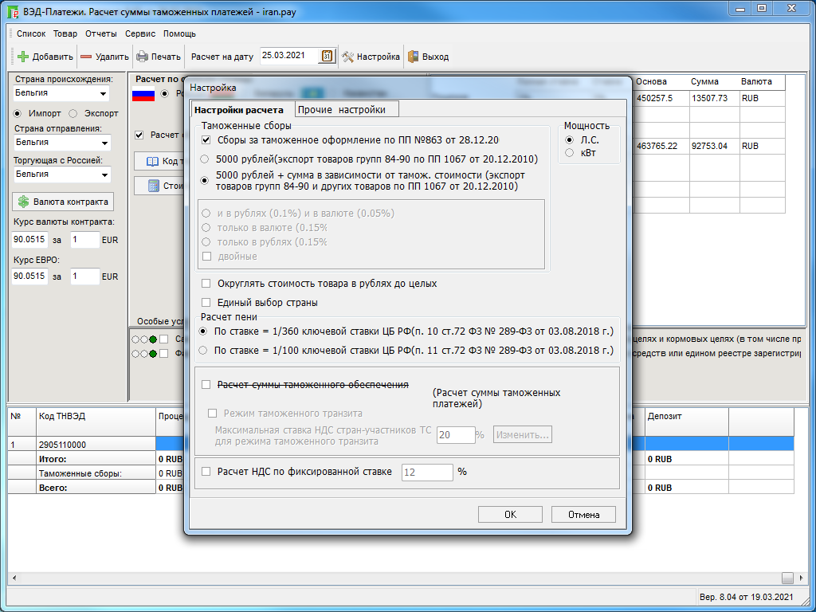Open the calendar date picker icon
The width and height of the screenshot is (816, 612).
[327, 56]
